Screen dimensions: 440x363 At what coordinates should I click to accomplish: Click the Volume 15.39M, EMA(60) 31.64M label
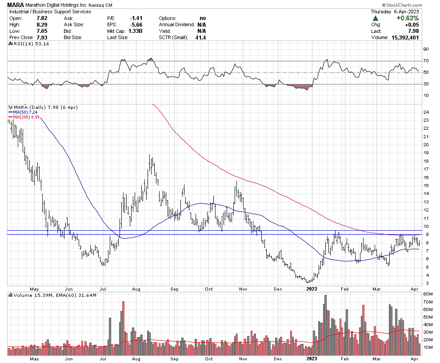(55, 295)
